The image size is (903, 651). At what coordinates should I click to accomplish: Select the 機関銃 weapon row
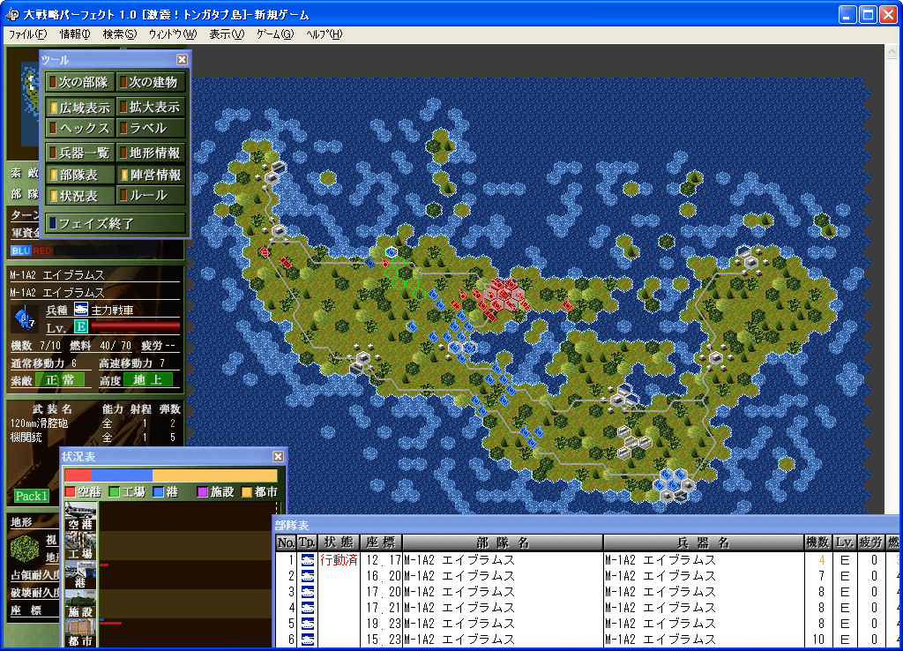(95, 438)
